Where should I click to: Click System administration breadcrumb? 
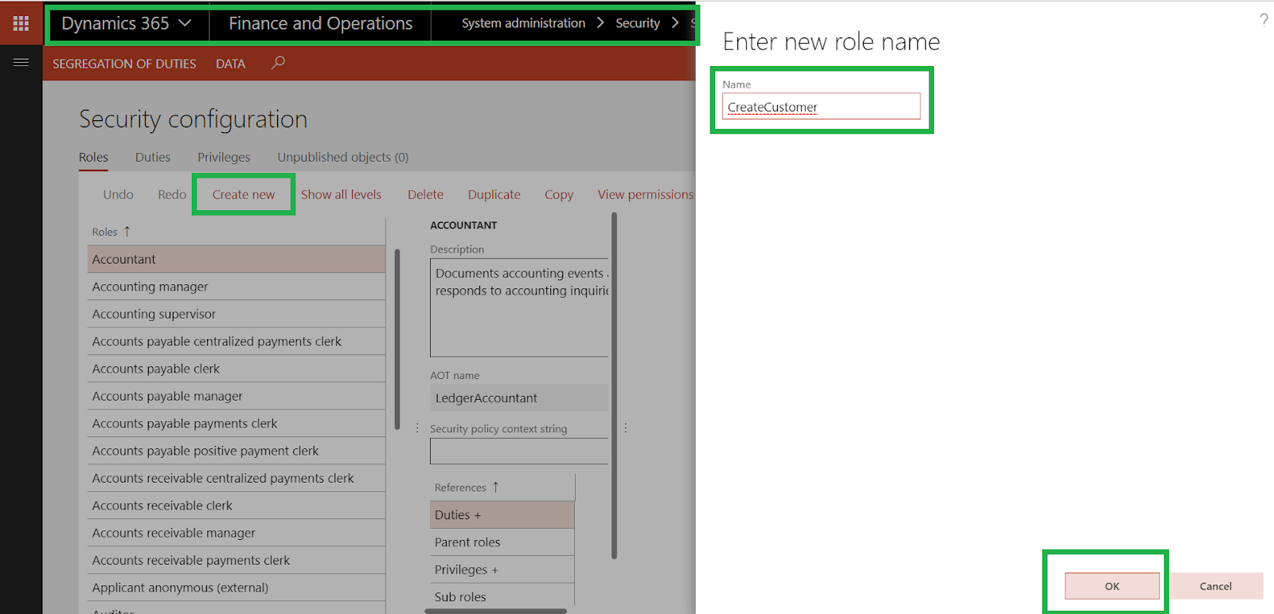pyautogui.click(x=523, y=23)
